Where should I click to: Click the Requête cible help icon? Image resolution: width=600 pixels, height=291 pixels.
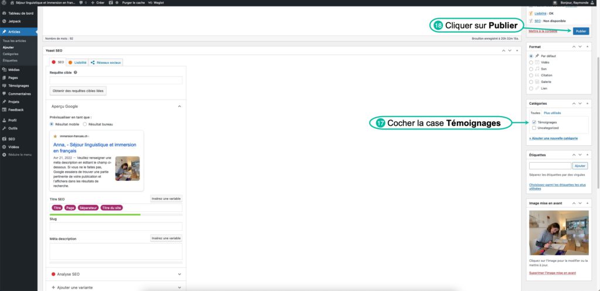click(x=76, y=73)
